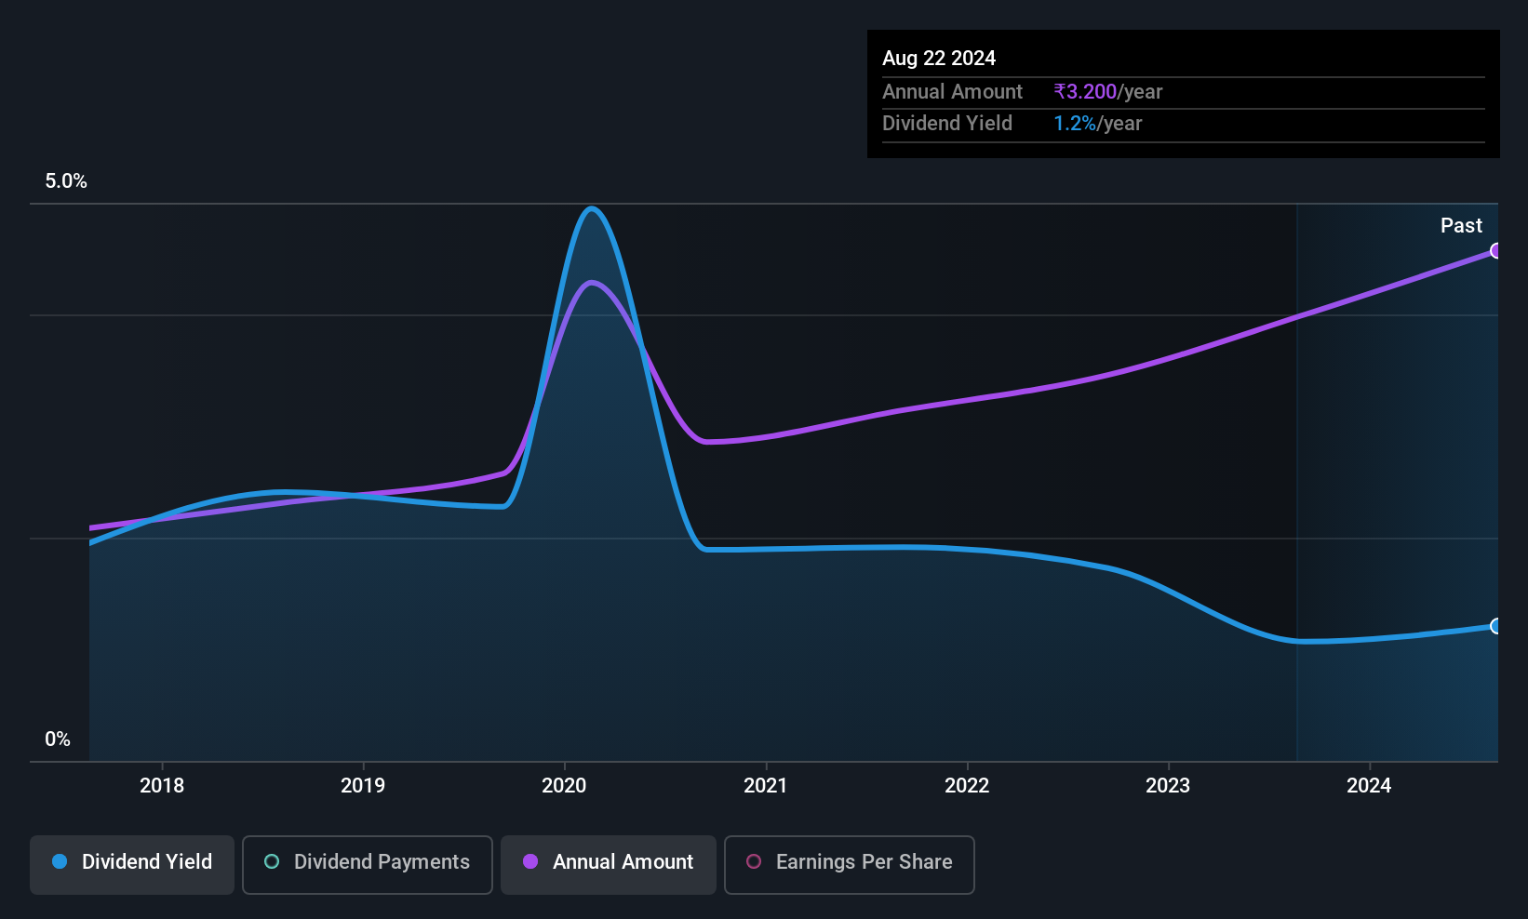The image size is (1528, 919).
Task: Click the blue Dividend Yield peak in 2020
Action: coord(592,208)
